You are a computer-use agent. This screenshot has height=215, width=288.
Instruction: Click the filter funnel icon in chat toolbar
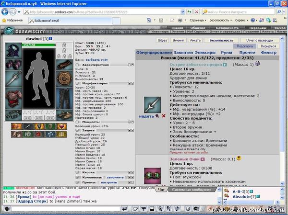(144, 209)
